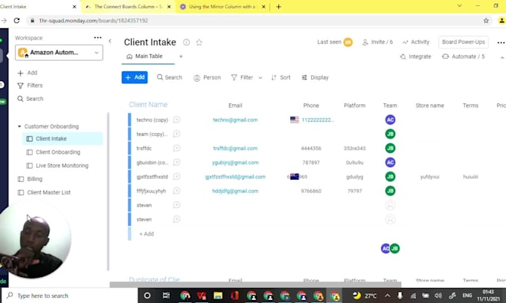Open workspace dropdown Amazon Autom...

59,53
